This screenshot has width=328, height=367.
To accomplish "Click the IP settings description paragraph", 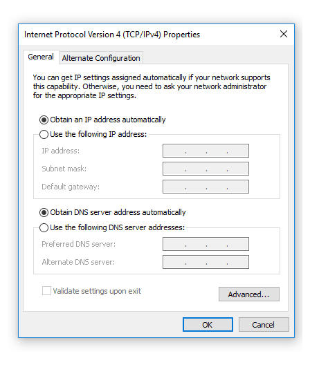I will (x=152, y=86).
